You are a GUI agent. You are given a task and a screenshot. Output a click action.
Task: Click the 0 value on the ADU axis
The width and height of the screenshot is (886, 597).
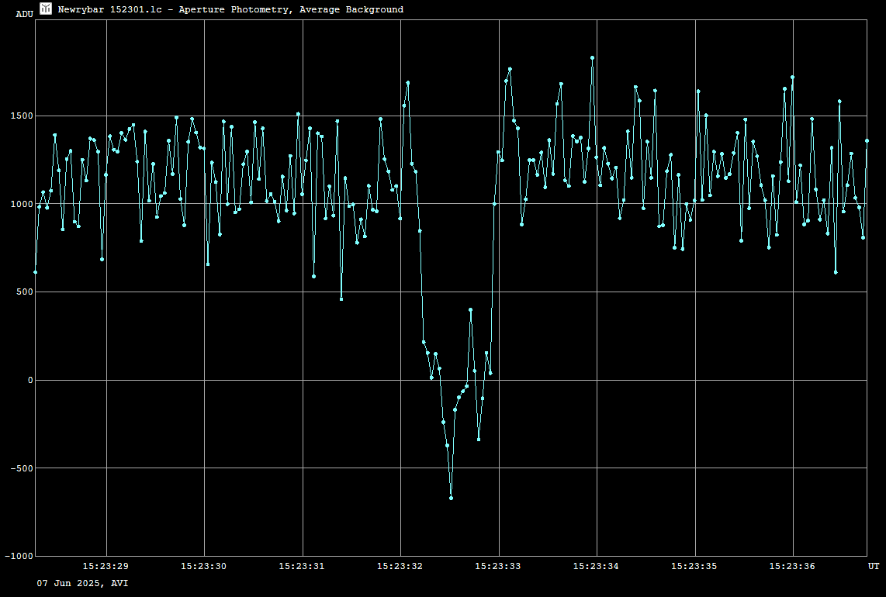pyautogui.click(x=29, y=381)
